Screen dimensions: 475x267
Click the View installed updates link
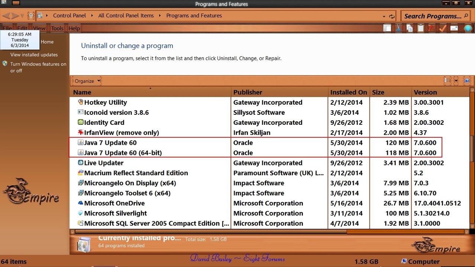pos(34,55)
